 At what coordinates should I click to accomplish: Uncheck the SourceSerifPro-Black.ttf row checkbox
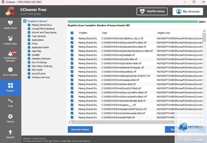click(x=72, y=43)
